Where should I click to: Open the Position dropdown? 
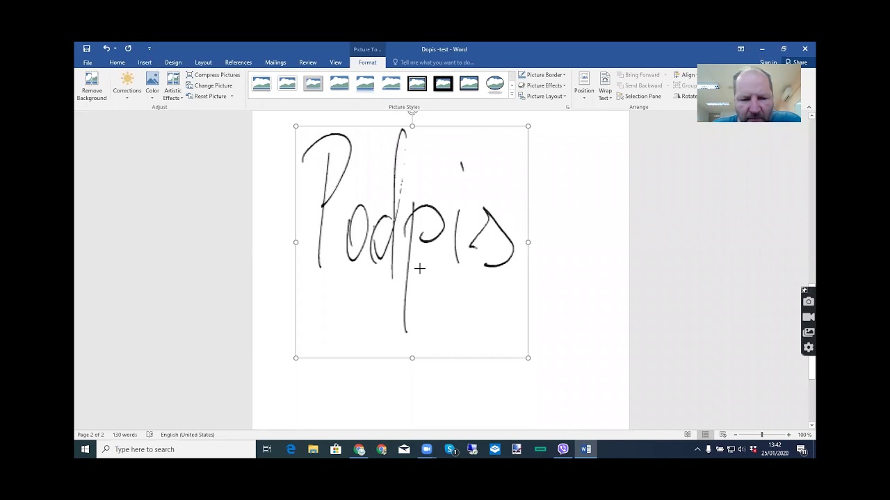pyautogui.click(x=584, y=87)
